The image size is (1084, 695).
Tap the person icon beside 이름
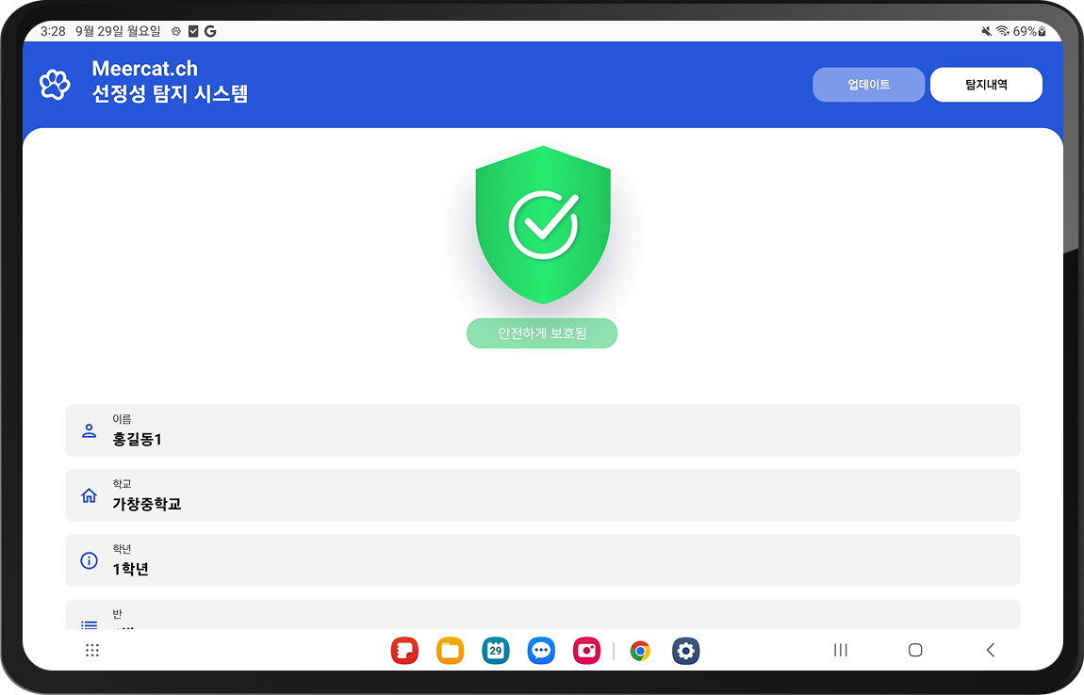pyautogui.click(x=90, y=430)
